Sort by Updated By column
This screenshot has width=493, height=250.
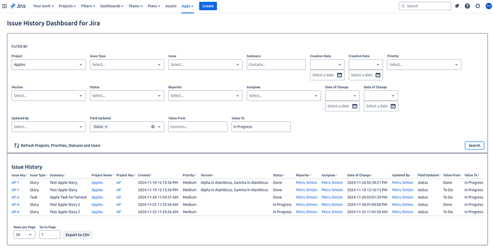click(x=402, y=175)
